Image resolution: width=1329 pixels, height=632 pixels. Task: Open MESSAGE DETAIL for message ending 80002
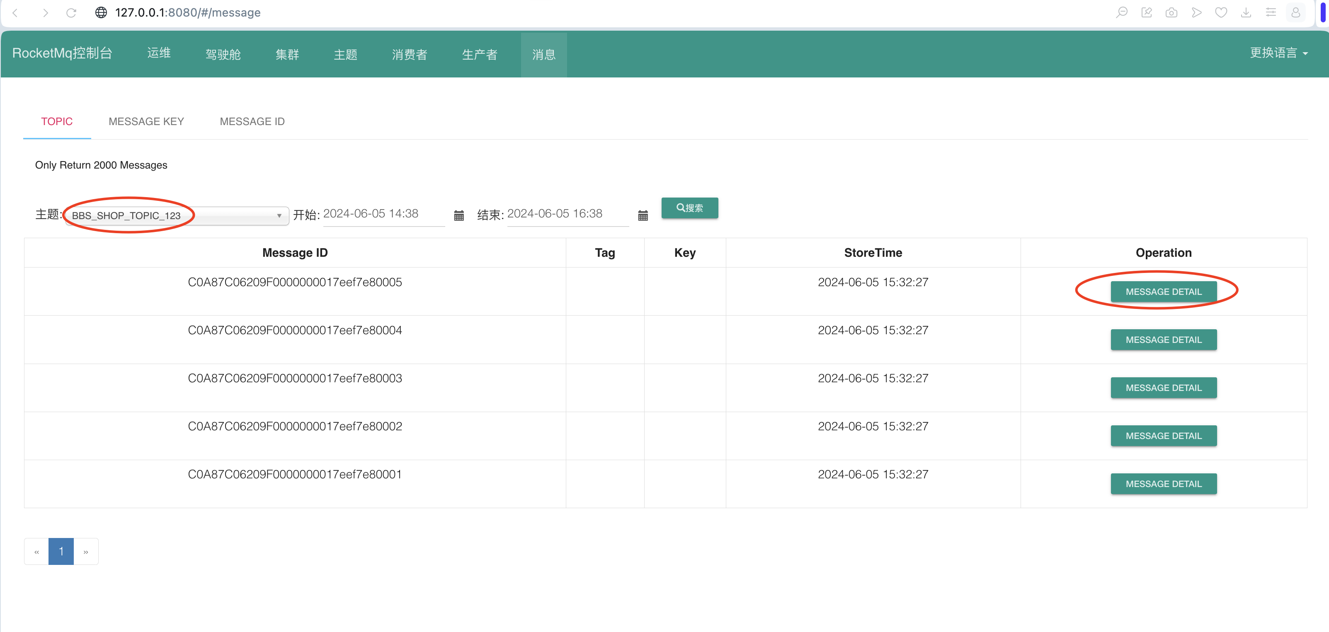[x=1164, y=436]
